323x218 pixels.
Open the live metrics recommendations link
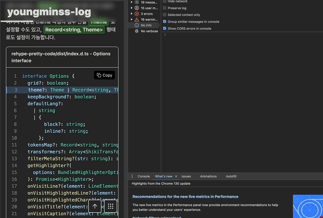point(185,197)
